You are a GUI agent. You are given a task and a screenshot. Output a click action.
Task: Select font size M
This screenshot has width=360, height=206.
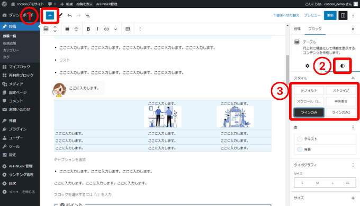[x=317, y=183]
